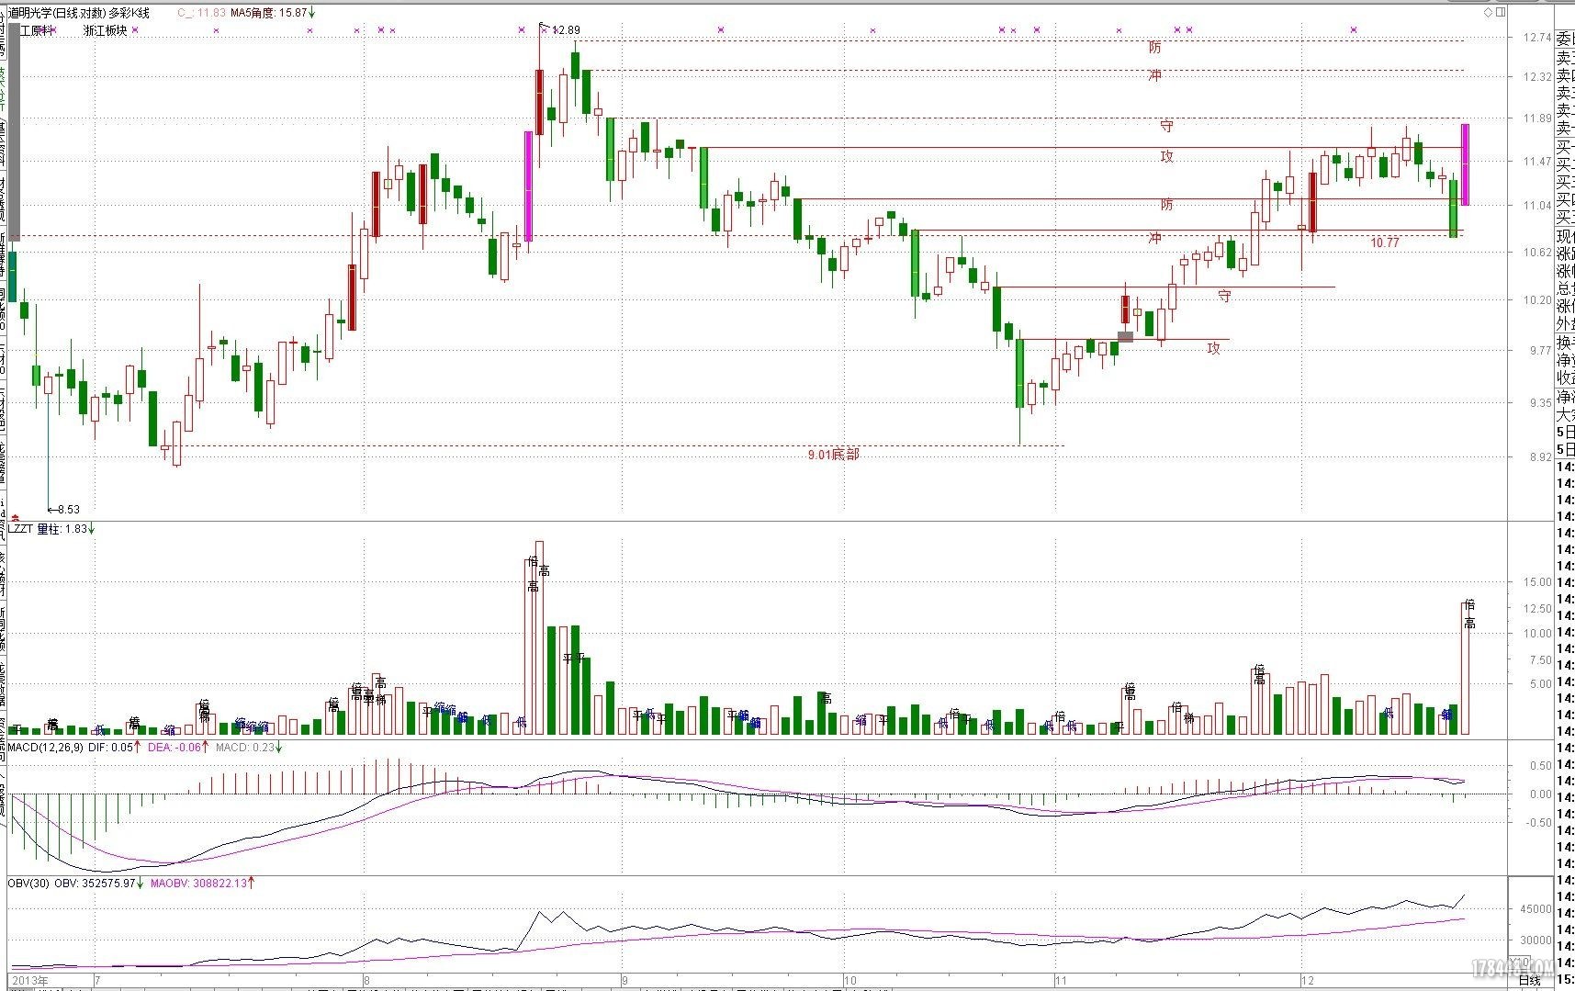Jump to month 9 on the time axis
This screenshot has height=991, width=1575.
(x=624, y=982)
